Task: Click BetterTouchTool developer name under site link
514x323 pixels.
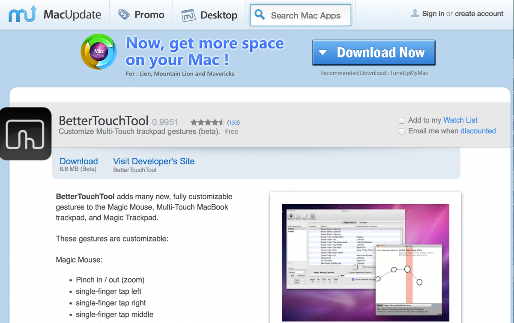Action: coord(134,170)
